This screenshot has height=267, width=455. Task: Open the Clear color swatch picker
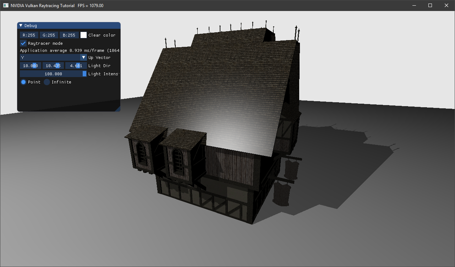[83, 35]
